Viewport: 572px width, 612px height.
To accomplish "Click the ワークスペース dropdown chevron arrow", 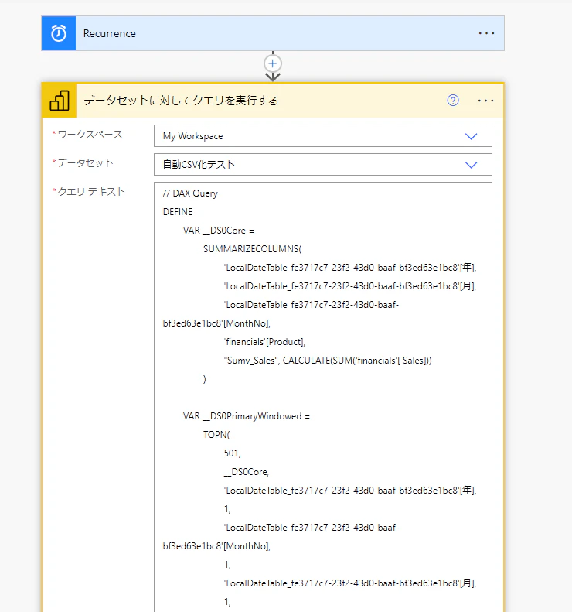I will pyautogui.click(x=471, y=136).
